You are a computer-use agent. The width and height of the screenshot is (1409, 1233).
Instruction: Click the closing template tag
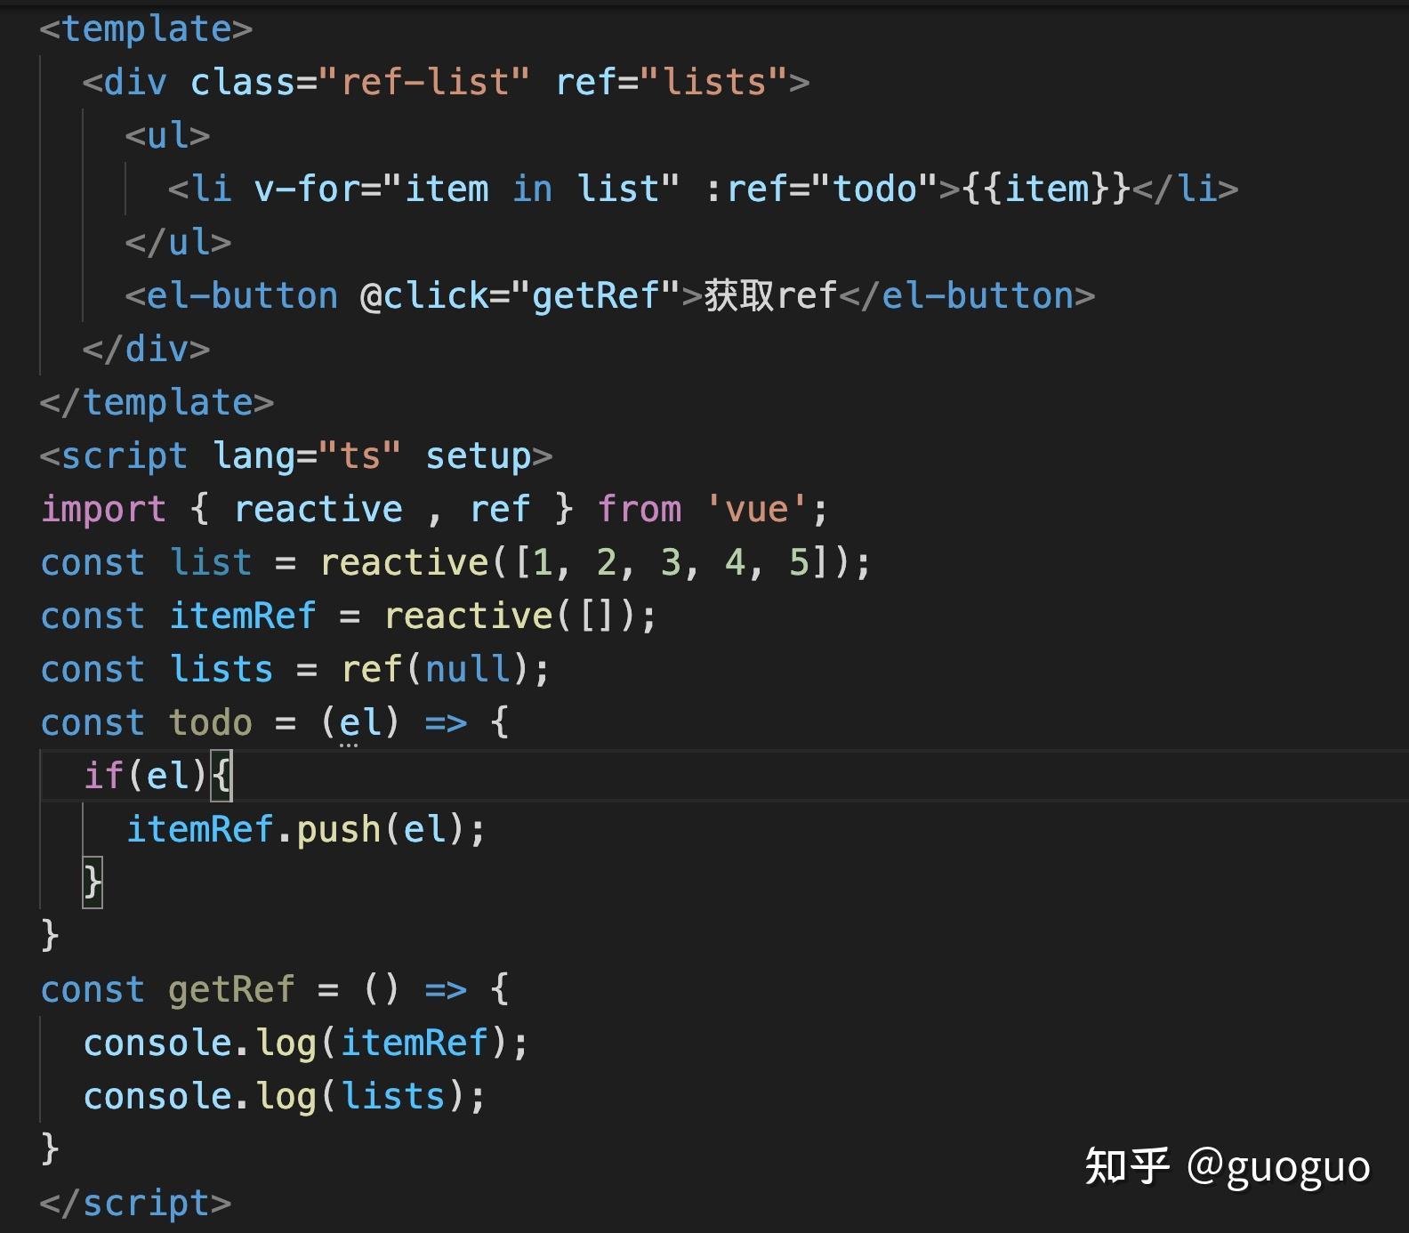pyautogui.click(x=157, y=403)
